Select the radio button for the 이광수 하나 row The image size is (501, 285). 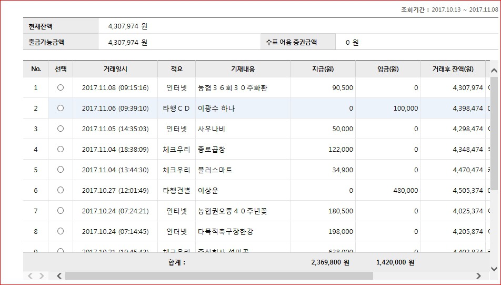(61, 108)
